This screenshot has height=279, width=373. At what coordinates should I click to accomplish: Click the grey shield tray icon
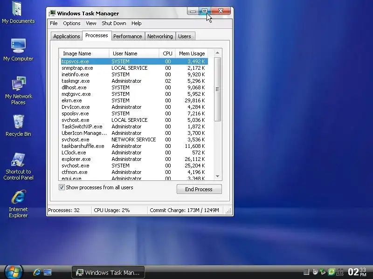(x=315, y=272)
